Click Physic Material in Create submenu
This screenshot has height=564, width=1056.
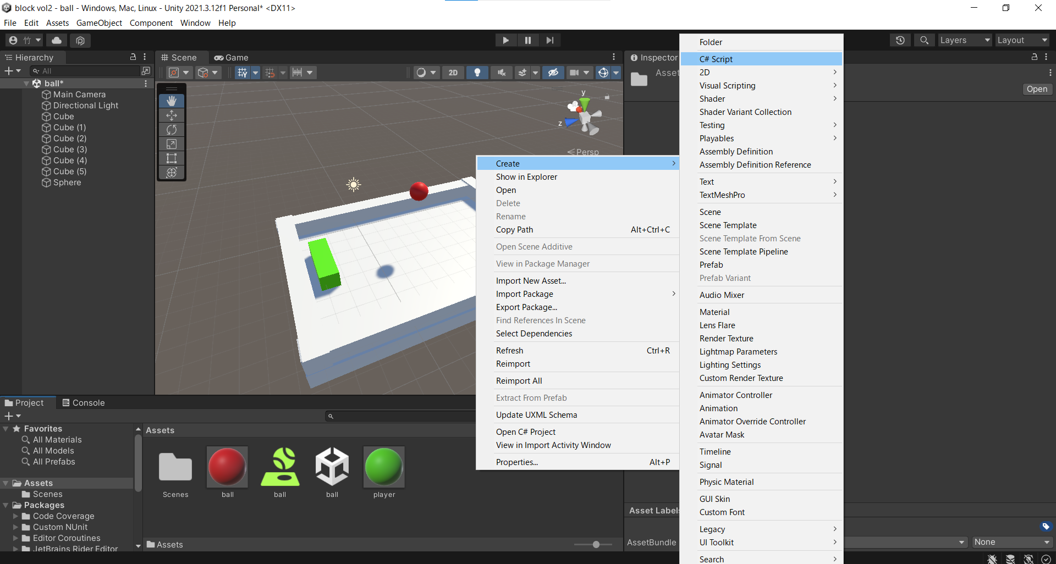pyautogui.click(x=761, y=482)
